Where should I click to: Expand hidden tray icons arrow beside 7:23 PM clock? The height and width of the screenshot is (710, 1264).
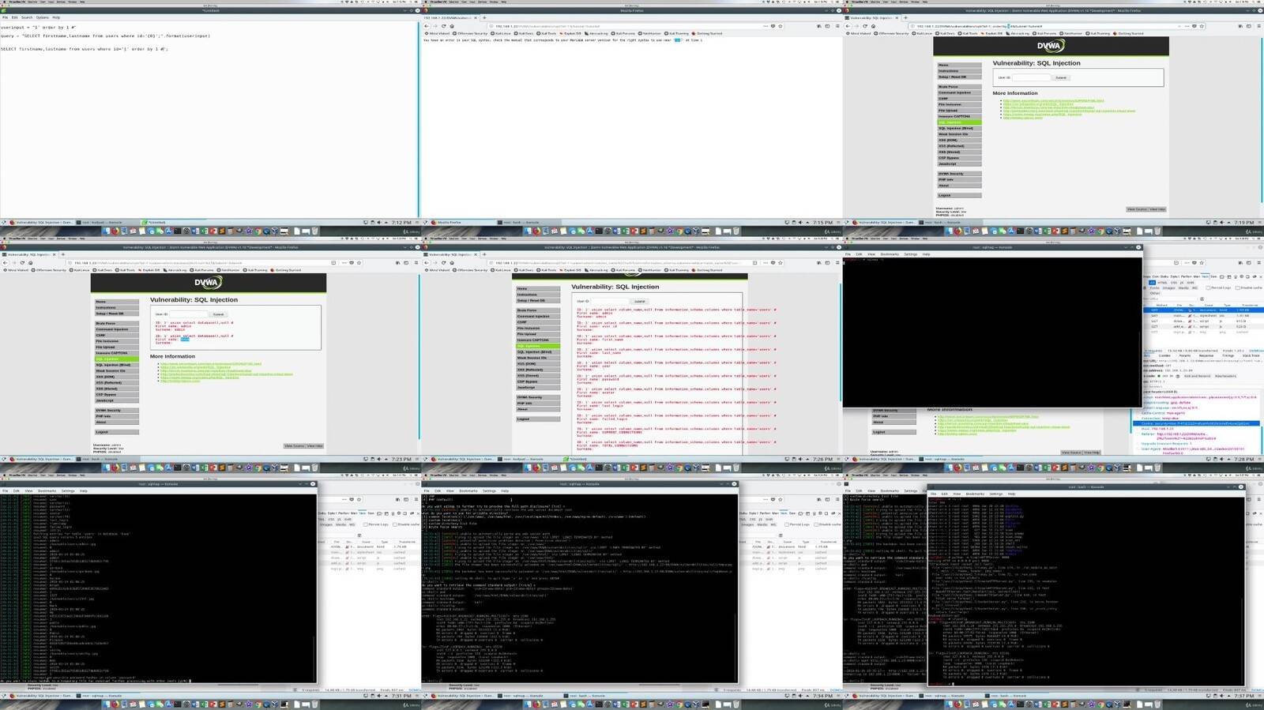click(x=386, y=459)
